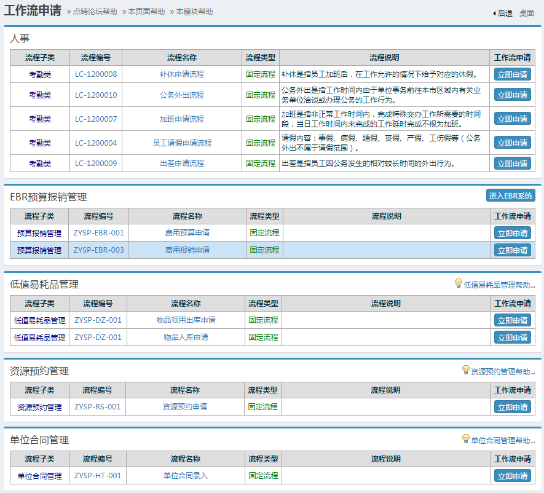Click 立即申请 for 单位合同录入

512,476
